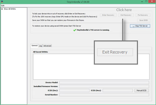Switch to the General tab
Viewport: 156px width, 105px height.
click(x=34, y=46)
